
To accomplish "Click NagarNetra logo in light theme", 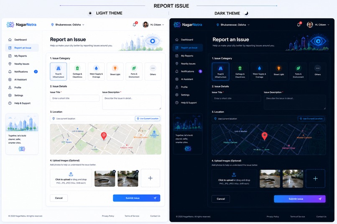I will (21, 25).
